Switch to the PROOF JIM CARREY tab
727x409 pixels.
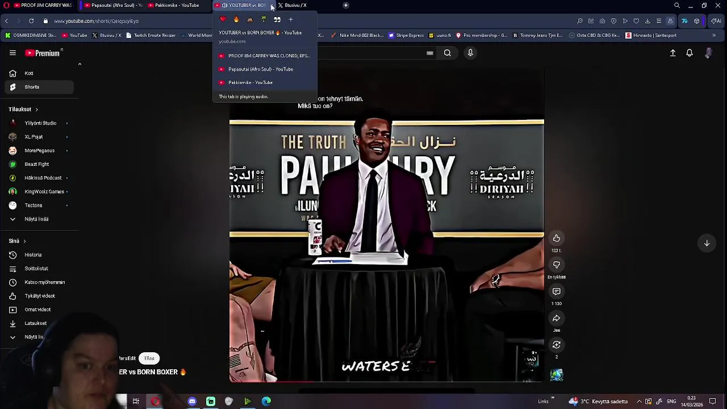coord(43,5)
